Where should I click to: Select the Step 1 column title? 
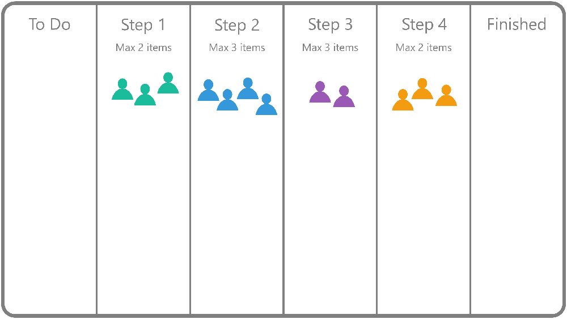point(143,25)
